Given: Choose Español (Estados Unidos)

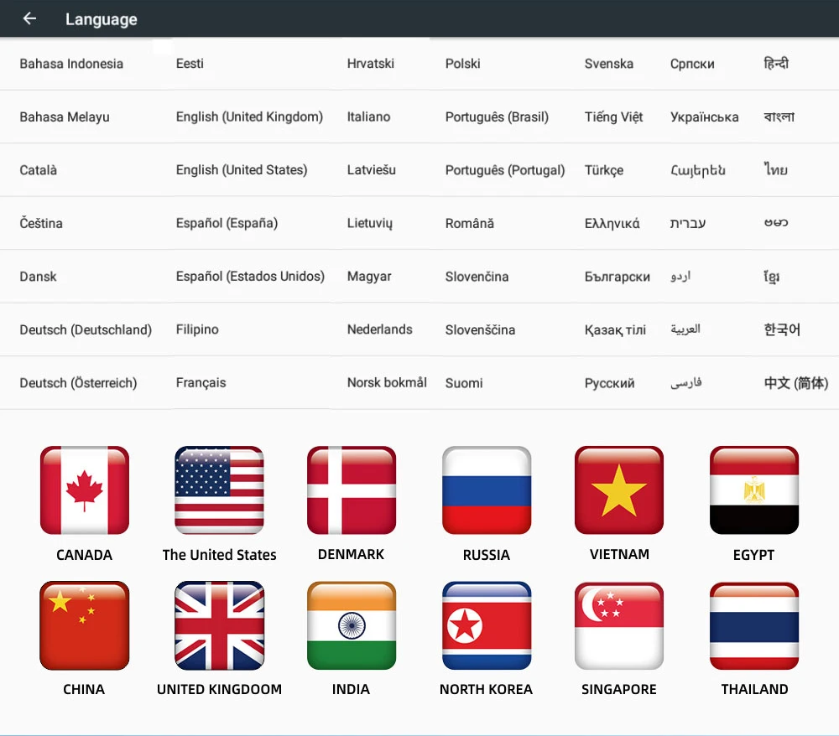Looking at the screenshot, I should click(x=250, y=277).
